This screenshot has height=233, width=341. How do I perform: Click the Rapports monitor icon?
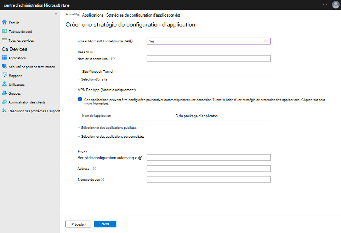click(4, 75)
